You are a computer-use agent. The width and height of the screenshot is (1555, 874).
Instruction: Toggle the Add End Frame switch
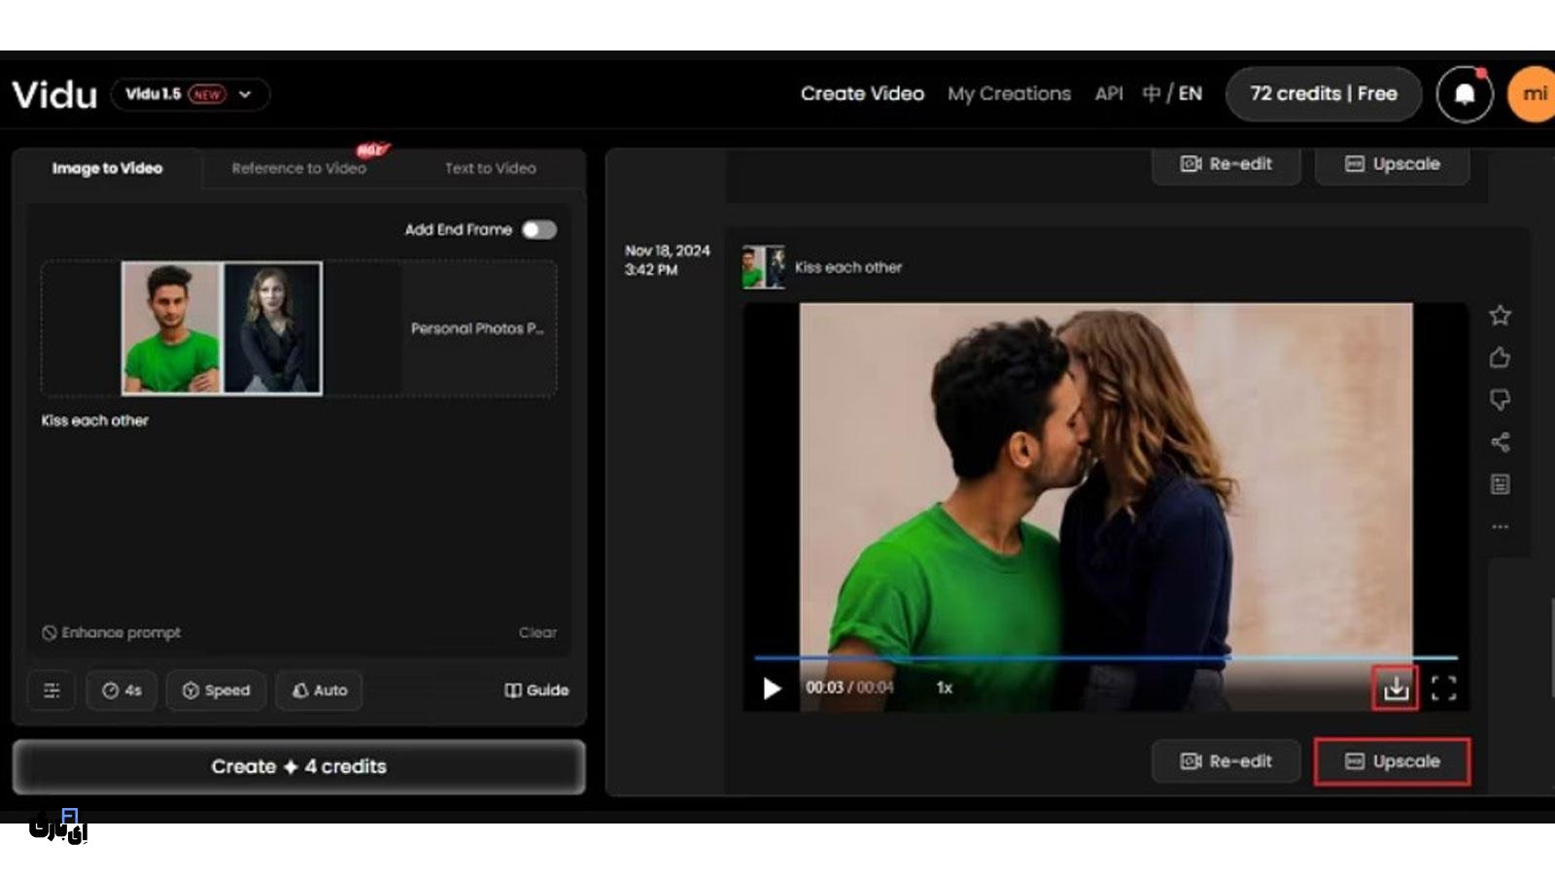pyautogui.click(x=538, y=230)
